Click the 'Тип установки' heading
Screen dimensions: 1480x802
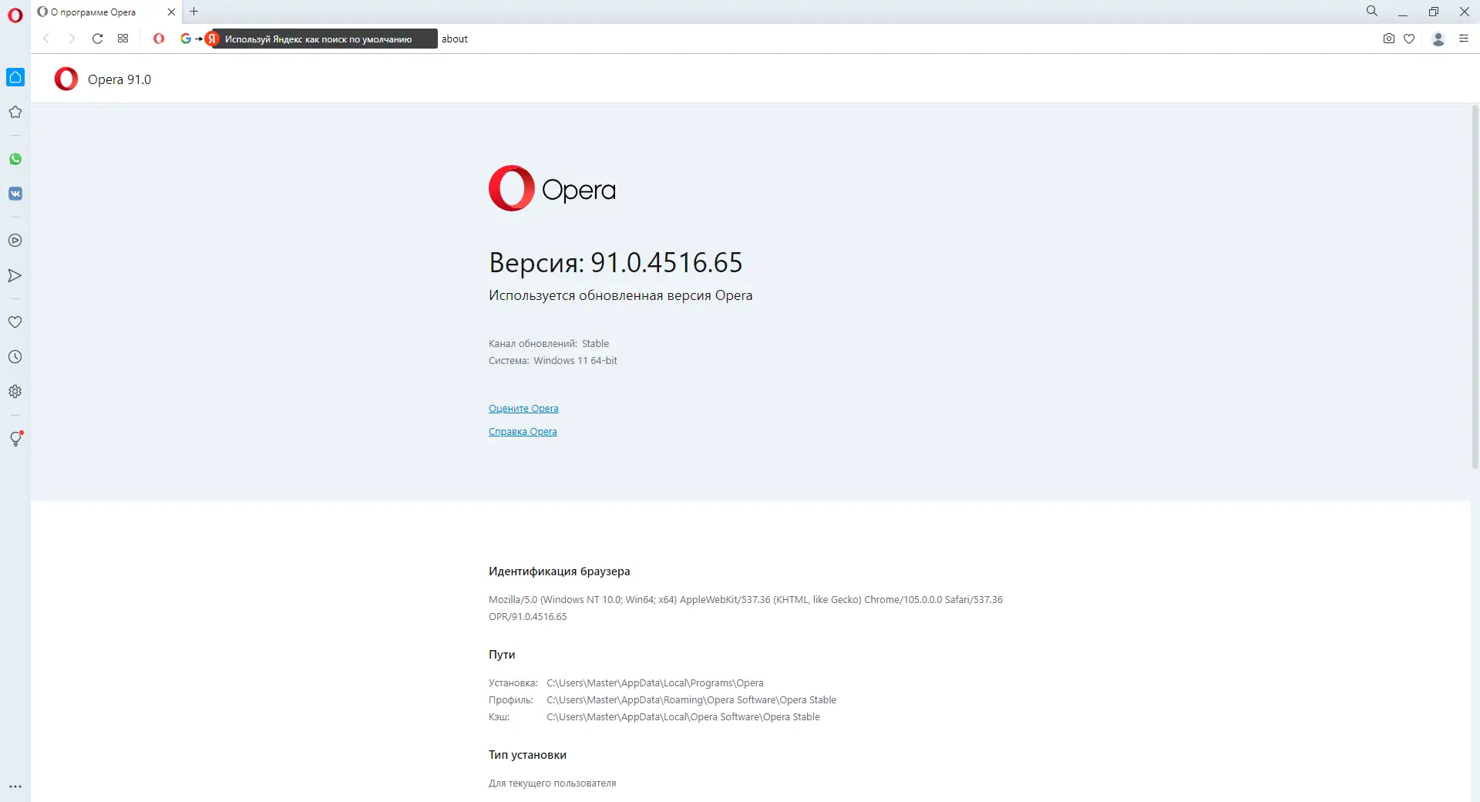click(x=527, y=755)
